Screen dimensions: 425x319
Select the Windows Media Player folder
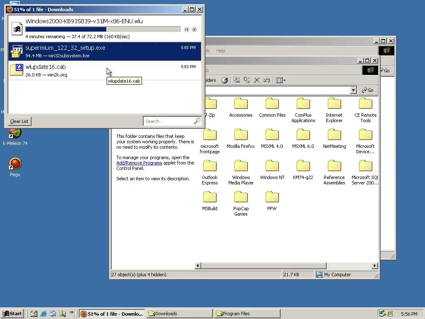pos(241,172)
